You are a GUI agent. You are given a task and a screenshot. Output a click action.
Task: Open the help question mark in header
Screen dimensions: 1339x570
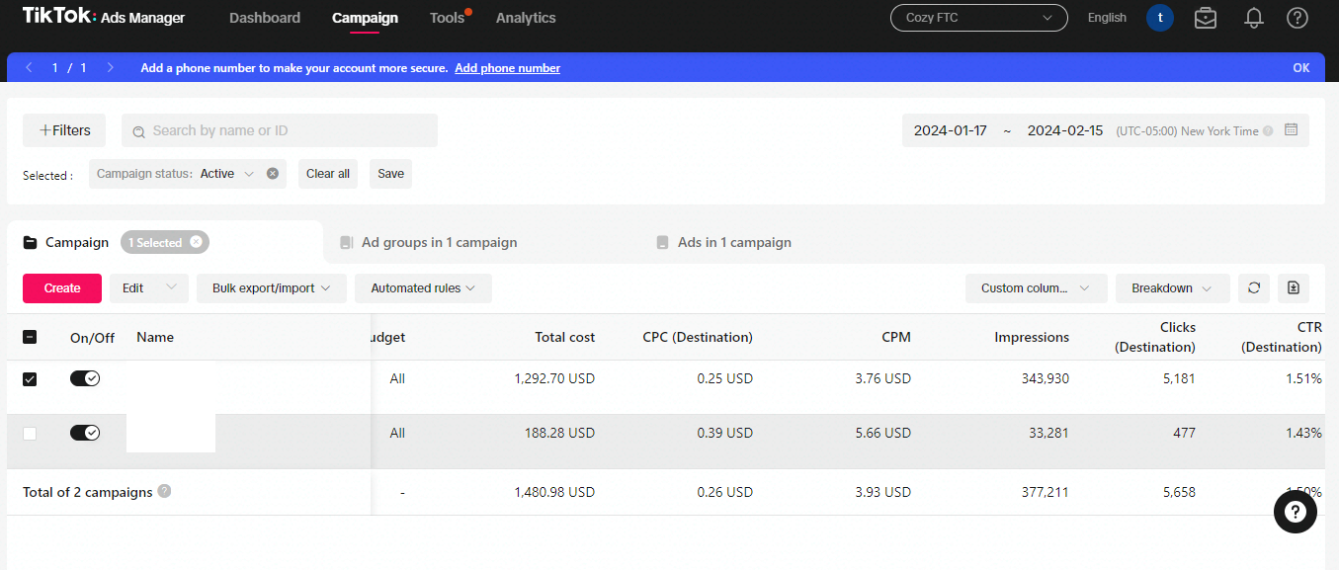[x=1297, y=18]
